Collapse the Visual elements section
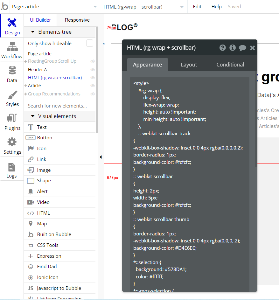This screenshot has height=300, width=279. (33, 116)
